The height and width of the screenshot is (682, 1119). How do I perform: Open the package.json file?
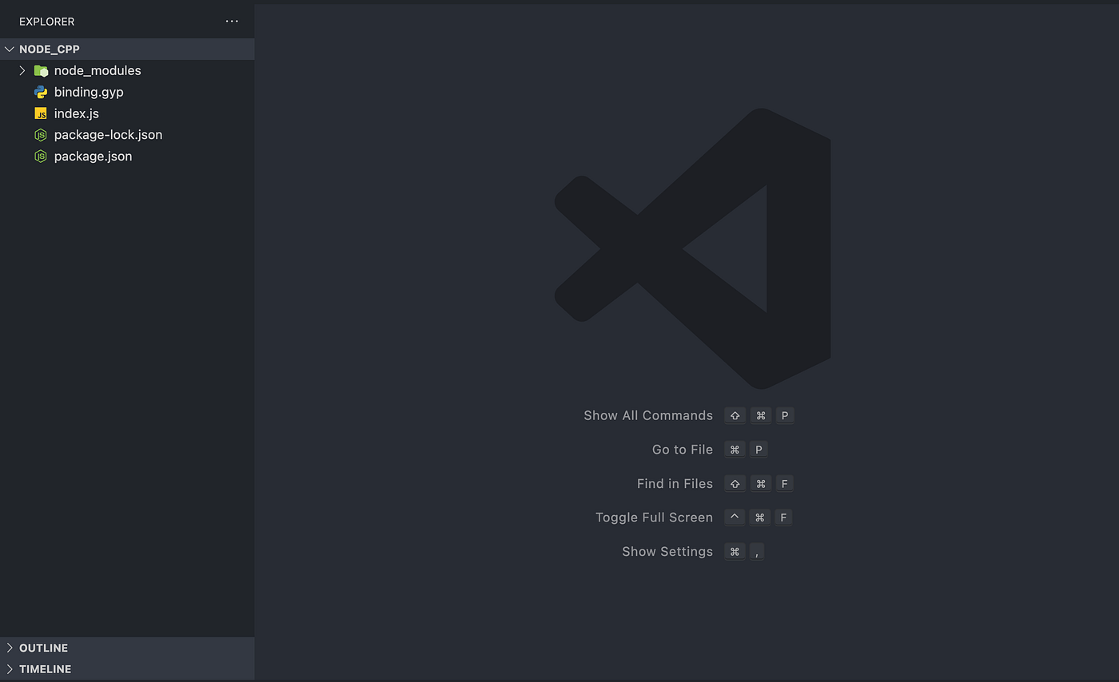[92, 156]
